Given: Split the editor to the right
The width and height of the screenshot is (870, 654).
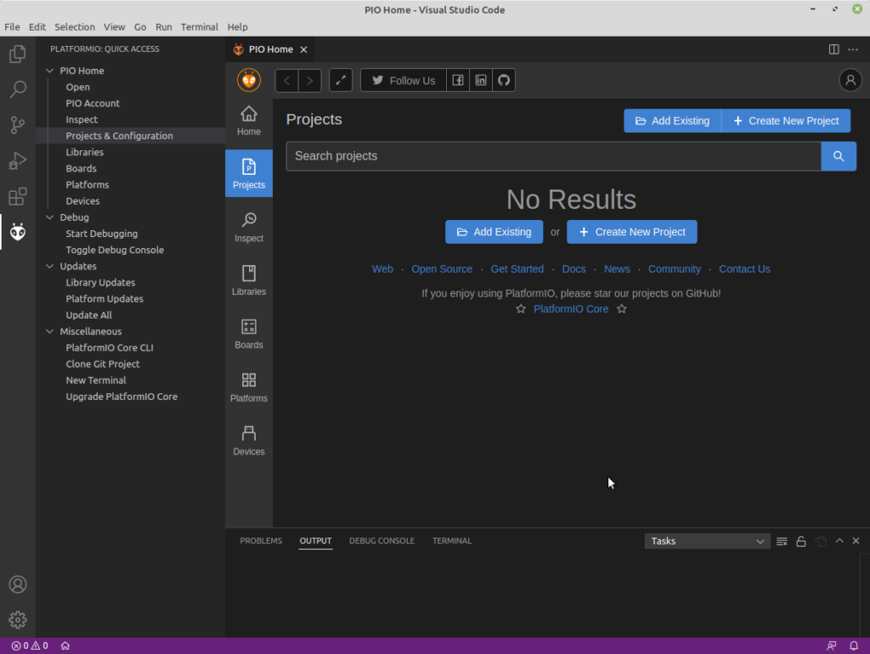Looking at the screenshot, I should click(x=833, y=49).
